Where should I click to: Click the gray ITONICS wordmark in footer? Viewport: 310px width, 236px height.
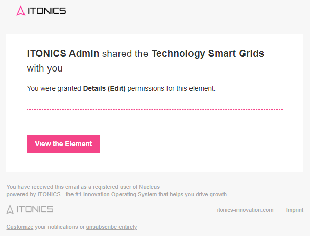pyautogui.click(x=35, y=209)
